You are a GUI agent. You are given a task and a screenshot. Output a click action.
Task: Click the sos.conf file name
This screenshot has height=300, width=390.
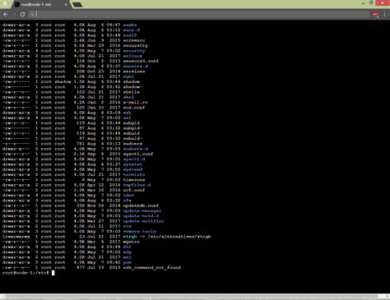134,108
